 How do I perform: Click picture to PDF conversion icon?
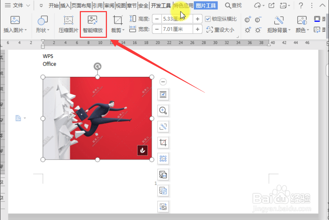click(x=163, y=191)
